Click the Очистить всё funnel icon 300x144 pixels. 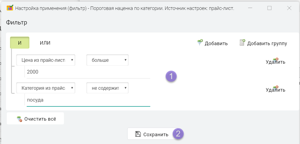19,119
